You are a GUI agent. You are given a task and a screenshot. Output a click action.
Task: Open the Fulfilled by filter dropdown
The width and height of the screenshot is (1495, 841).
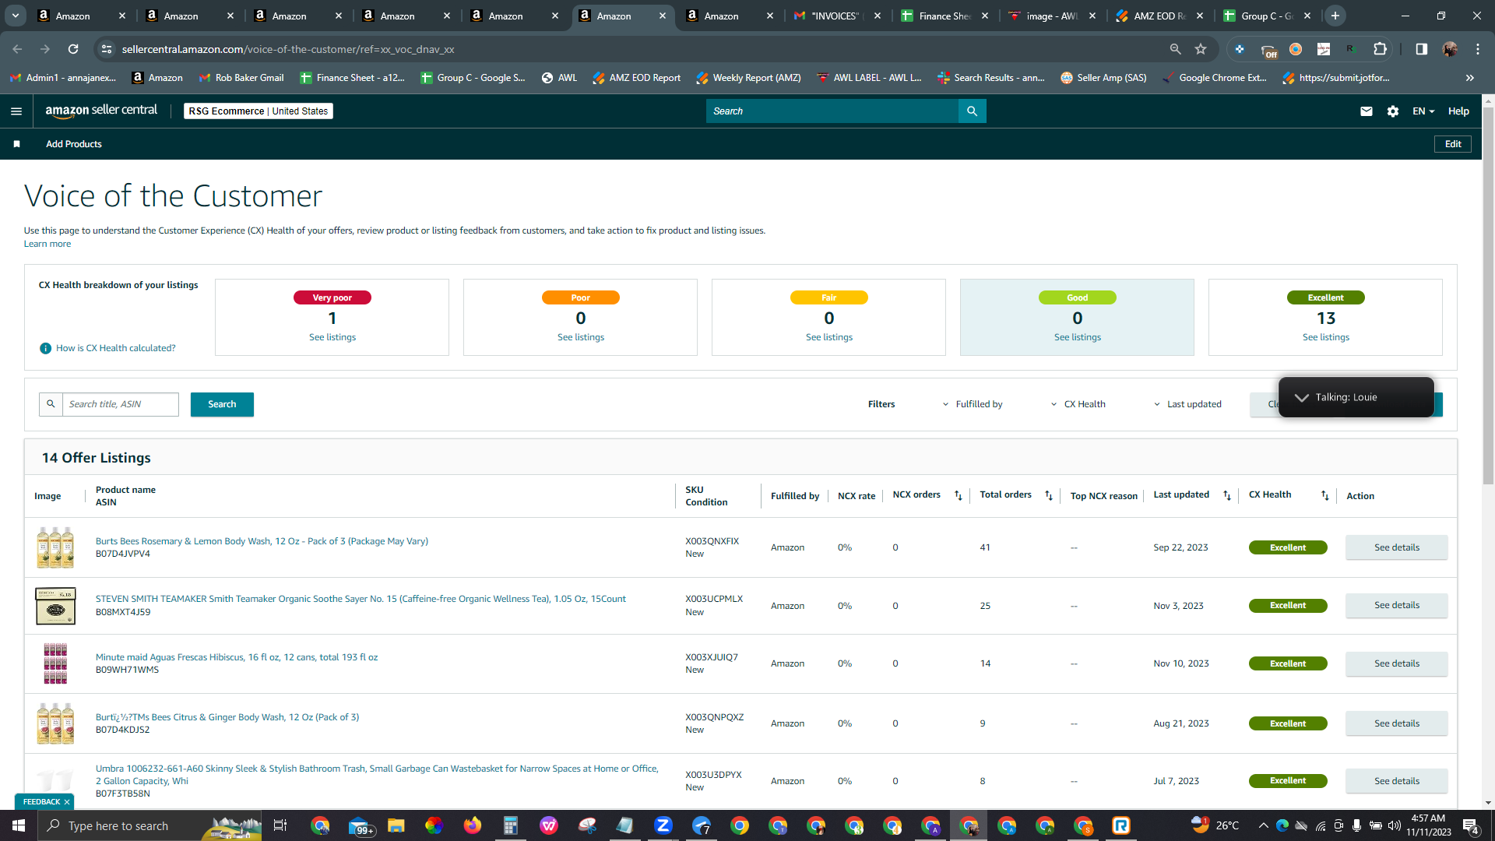[x=973, y=404]
